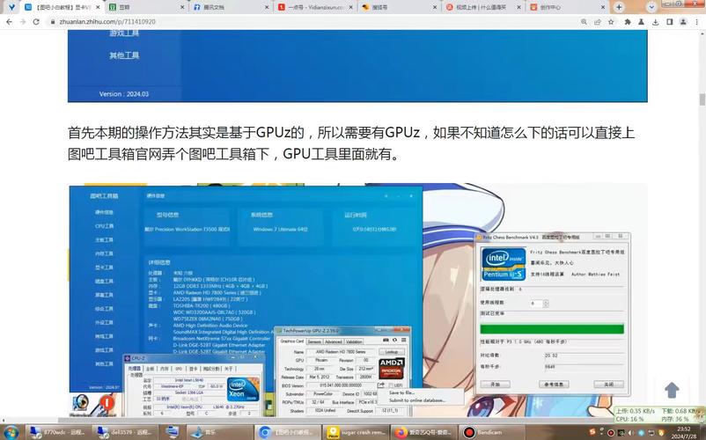The height and width of the screenshot is (440, 706).
Task: Click the back-to-top arrow button
Action: click(672, 390)
